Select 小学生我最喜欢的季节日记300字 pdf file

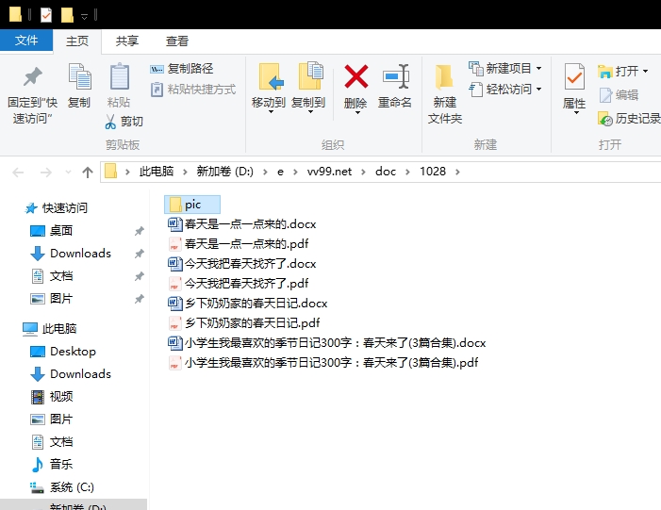pos(322,363)
